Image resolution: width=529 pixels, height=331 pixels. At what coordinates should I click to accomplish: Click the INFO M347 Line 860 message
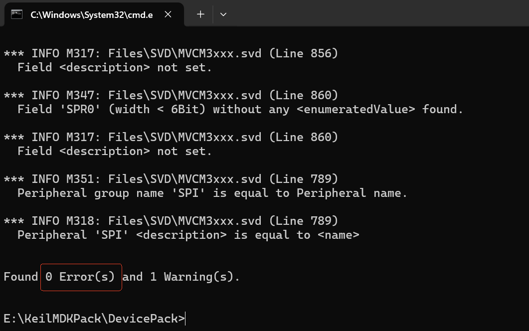pyautogui.click(x=171, y=95)
